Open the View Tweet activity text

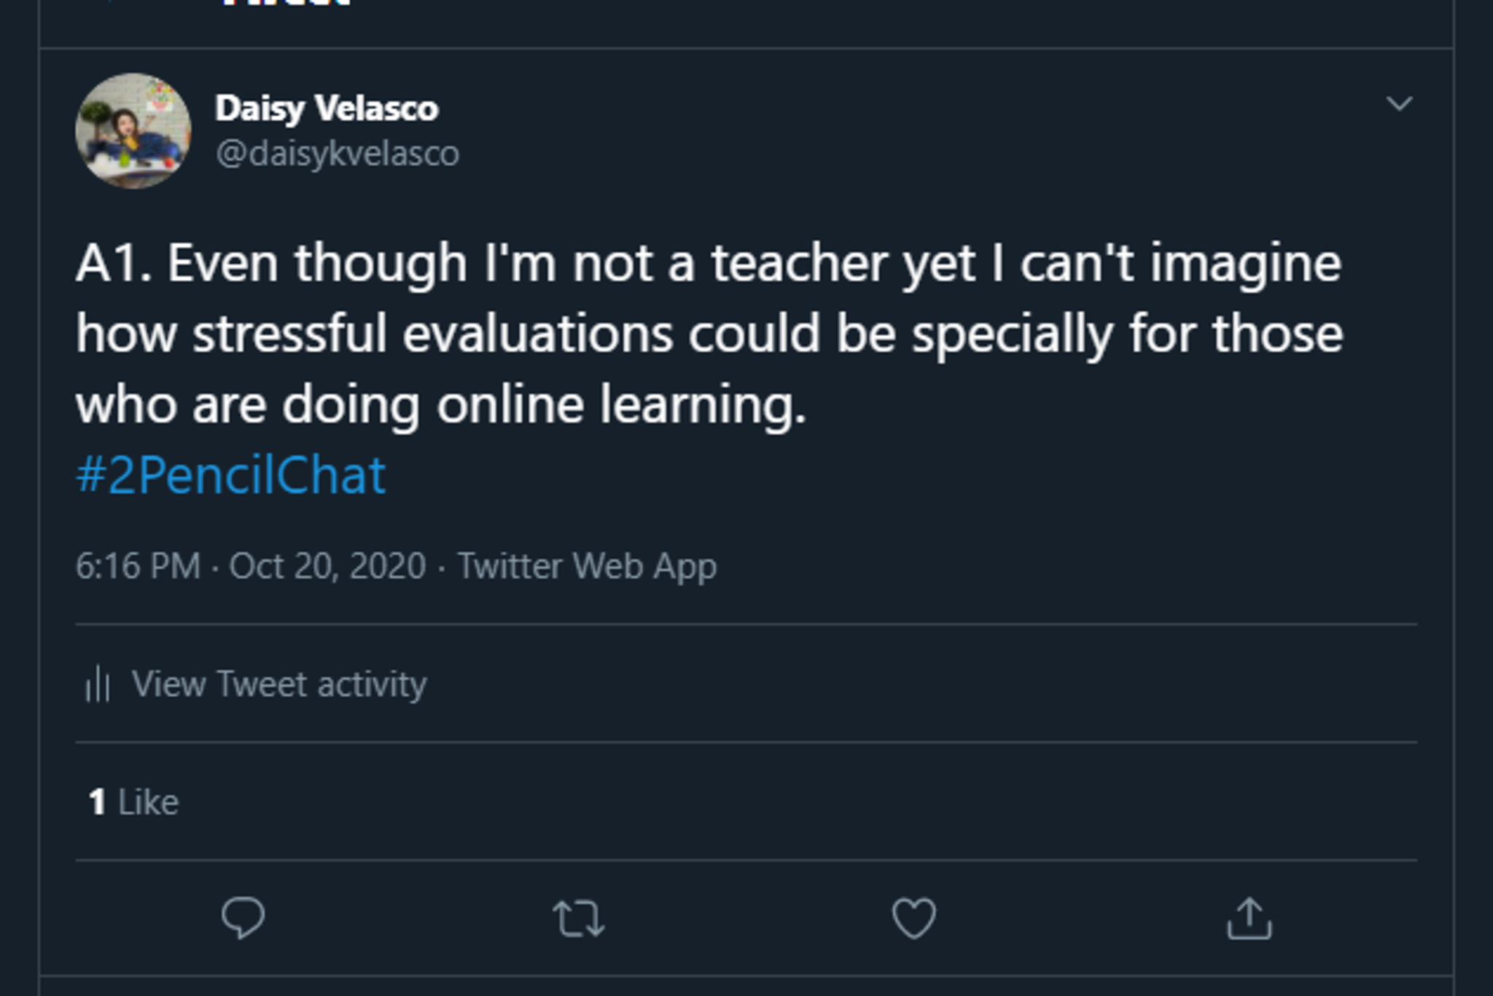278,684
